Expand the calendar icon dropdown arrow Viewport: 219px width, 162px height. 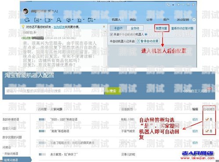click(x=95, y=19)
